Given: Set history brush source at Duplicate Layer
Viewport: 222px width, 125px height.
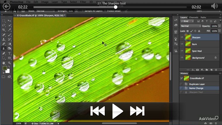Looking at the screenshot, I should pyautogui.click(x=181, y=84).
